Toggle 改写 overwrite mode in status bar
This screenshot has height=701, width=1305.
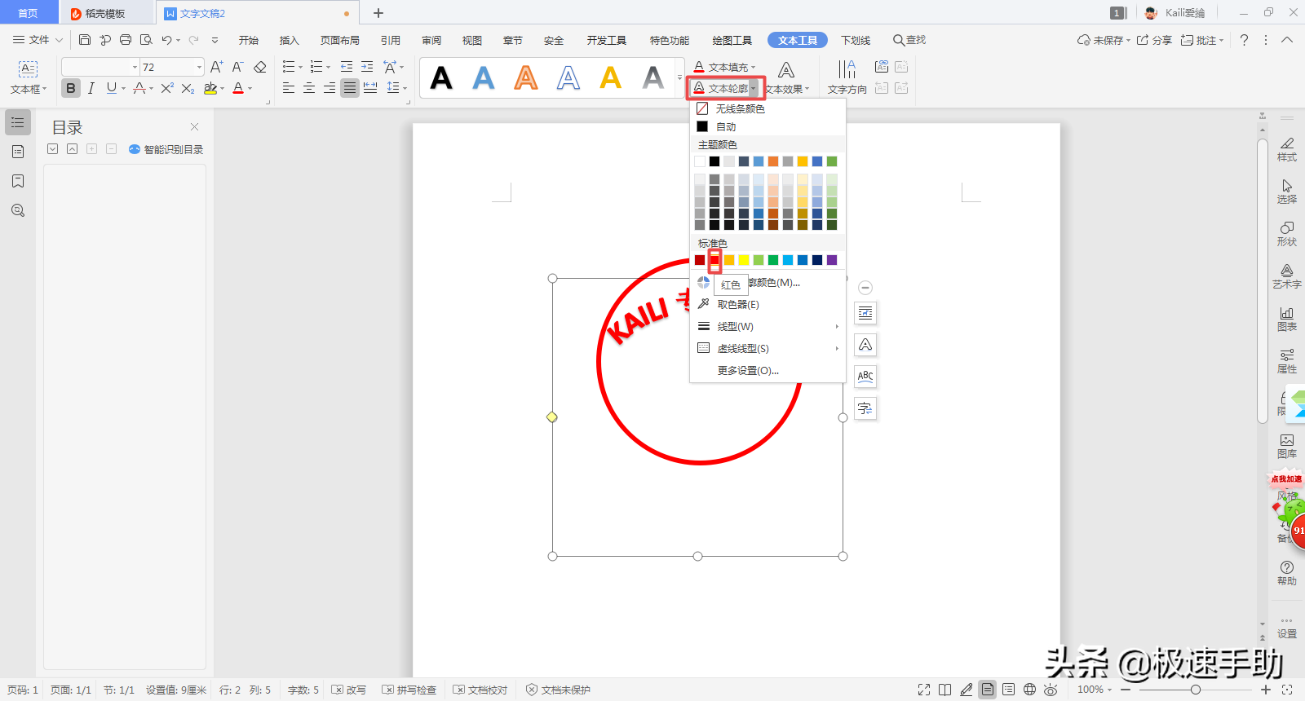[349, 690]
